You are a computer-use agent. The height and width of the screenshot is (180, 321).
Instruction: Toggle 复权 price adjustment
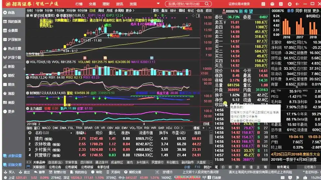point(156,10)
